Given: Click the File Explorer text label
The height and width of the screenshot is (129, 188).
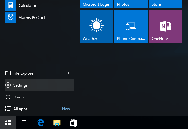Looking at the screenshot, I should click(x=24, y=73).
